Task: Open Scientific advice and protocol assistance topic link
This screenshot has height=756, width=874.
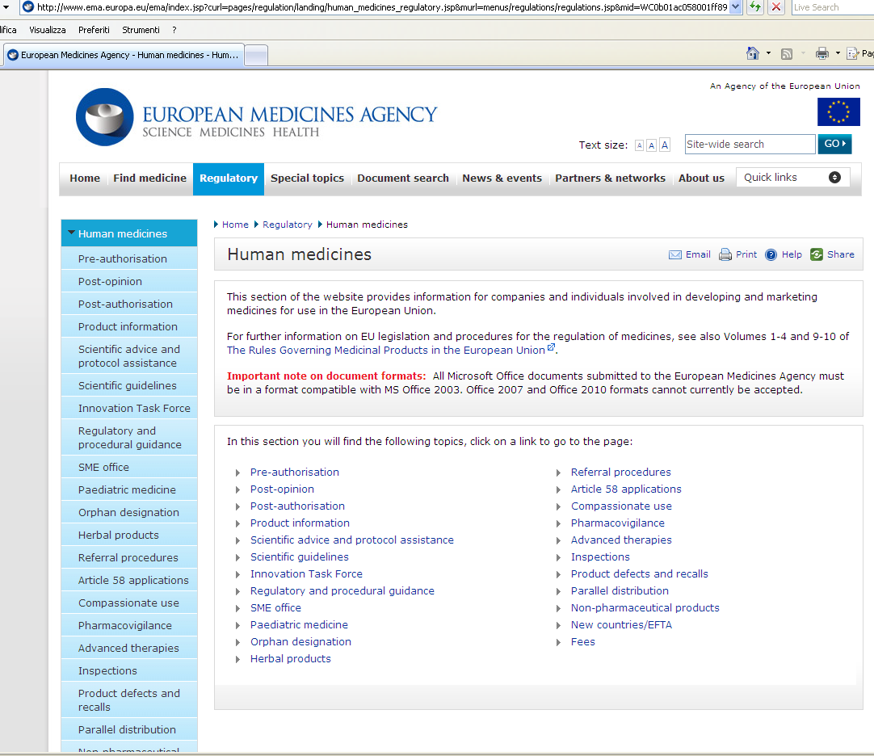Action: 351,540
